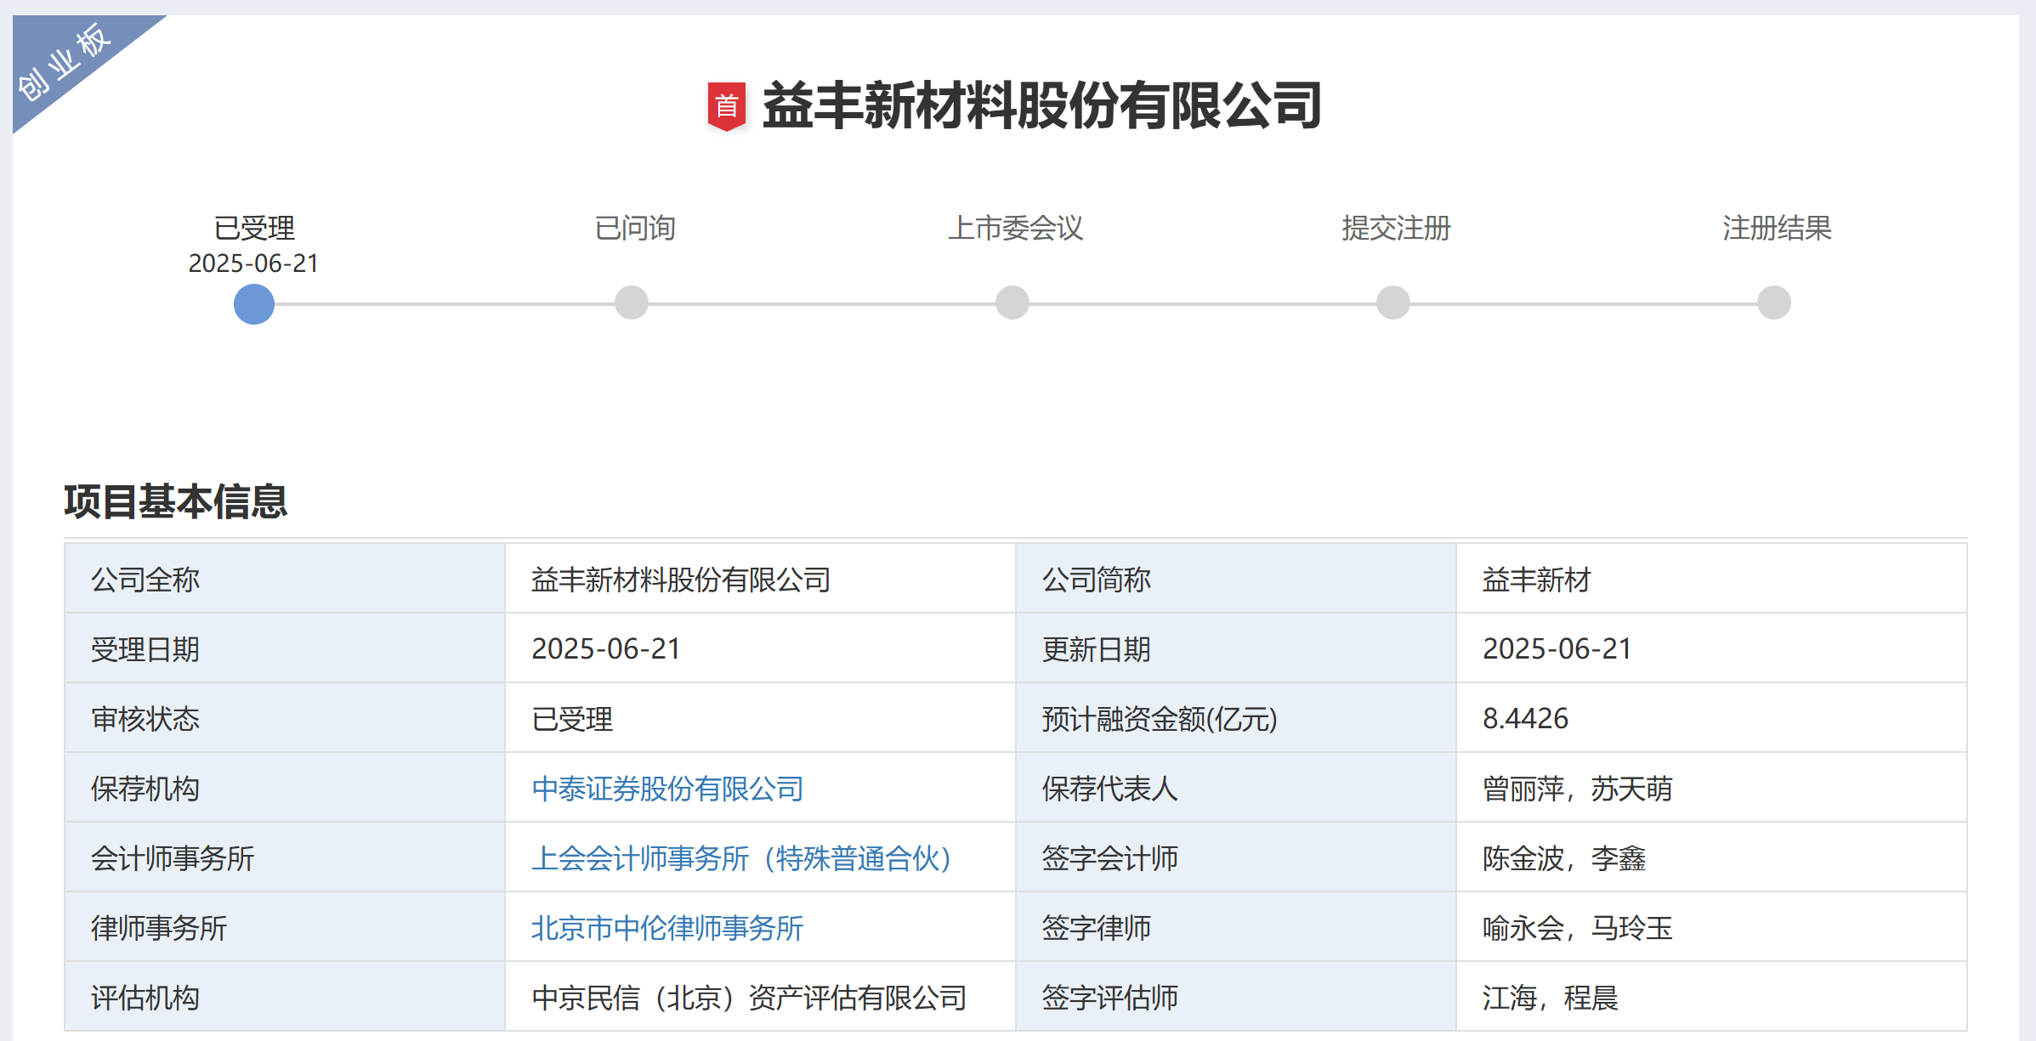
Task: Open the 上会会计师事务所（特殊普通合伙） link
Action: point(741,858)
